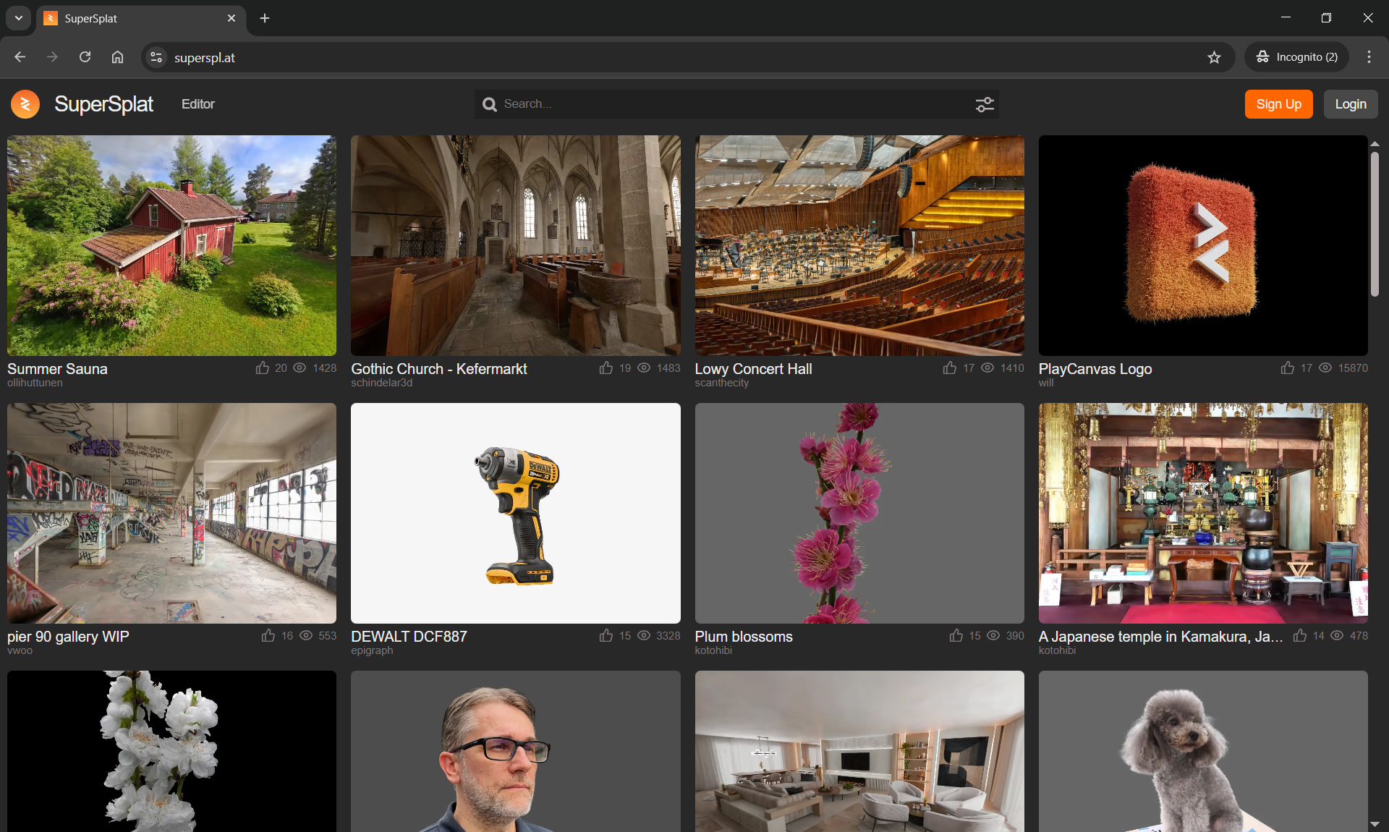Expand the tab search dropdown

point(18,18)
